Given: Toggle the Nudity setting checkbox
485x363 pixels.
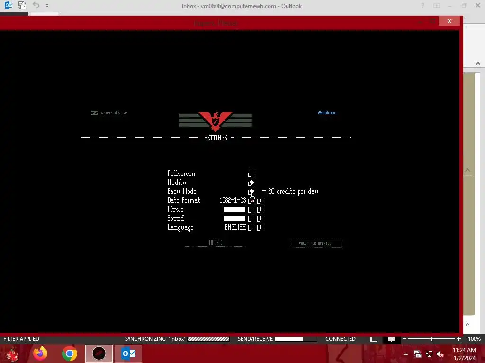Looking at the screenshot, I should 251,182.
